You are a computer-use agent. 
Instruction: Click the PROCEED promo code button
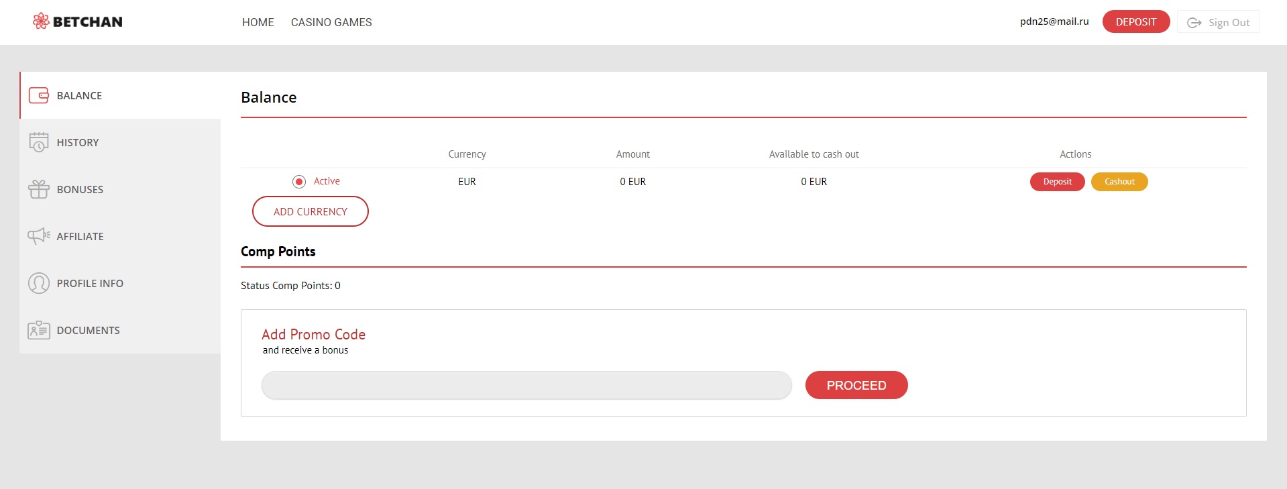tap(856, 385)
